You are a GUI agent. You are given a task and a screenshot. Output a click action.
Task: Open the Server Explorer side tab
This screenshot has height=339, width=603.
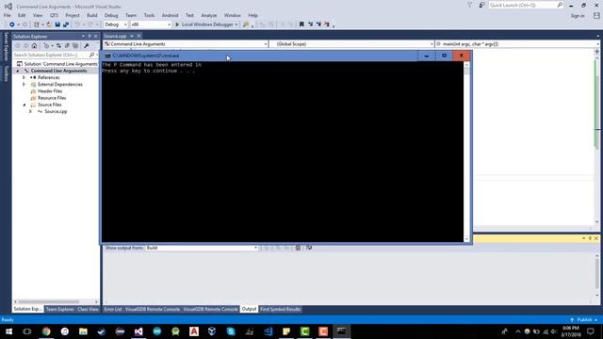(6, 47)
